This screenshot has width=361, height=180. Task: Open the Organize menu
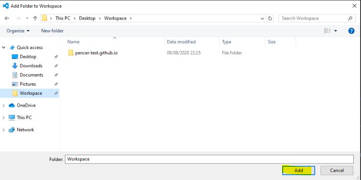(x=18, y=31)
